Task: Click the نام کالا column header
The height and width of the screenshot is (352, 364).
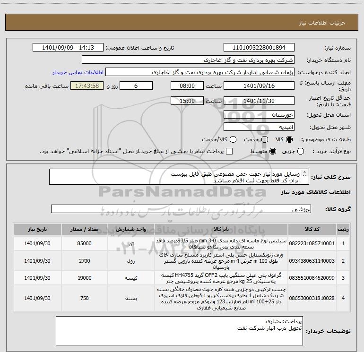Action: [221, 229]
